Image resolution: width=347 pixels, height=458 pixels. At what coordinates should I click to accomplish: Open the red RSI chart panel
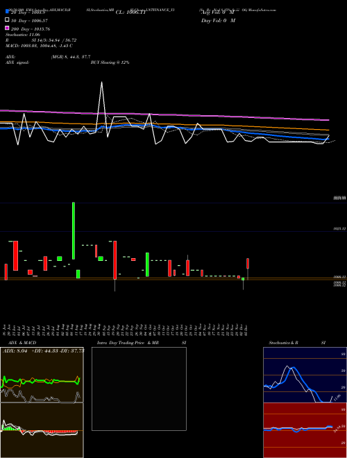305,430
